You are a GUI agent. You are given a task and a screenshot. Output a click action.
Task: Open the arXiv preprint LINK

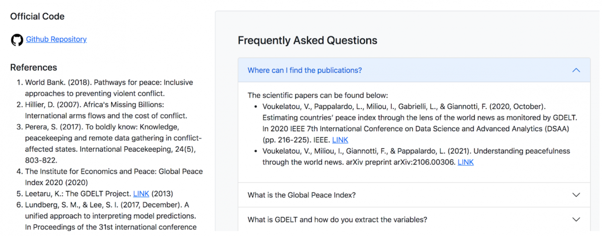(465, 162)
